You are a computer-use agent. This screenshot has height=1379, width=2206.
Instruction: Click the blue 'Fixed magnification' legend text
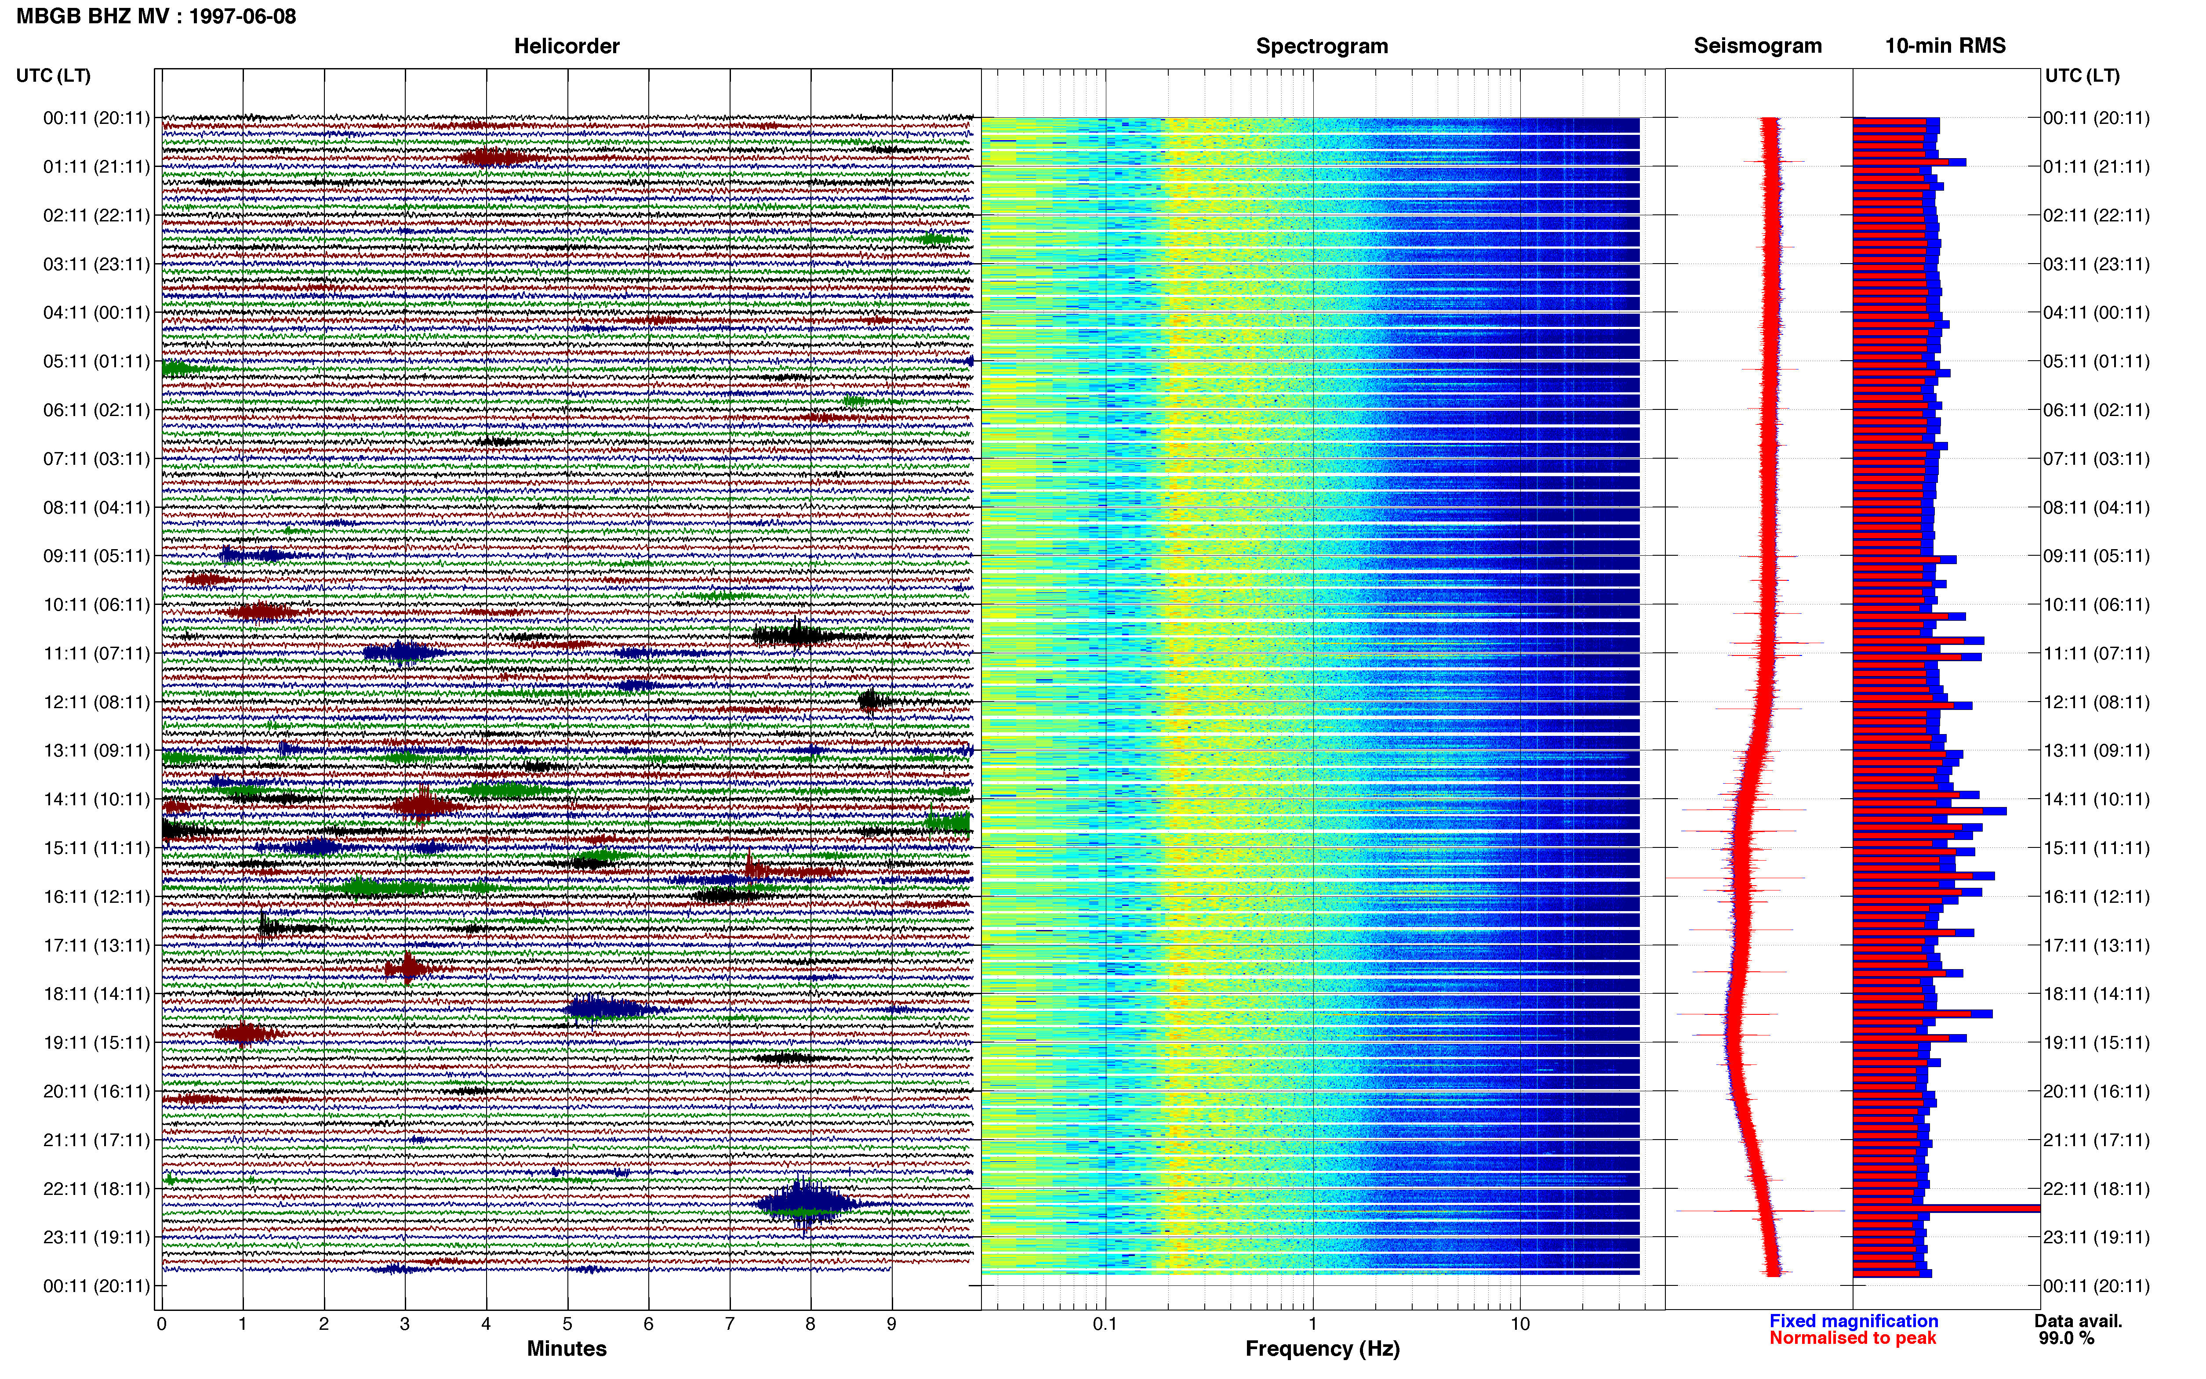tap(1853, 1321)
